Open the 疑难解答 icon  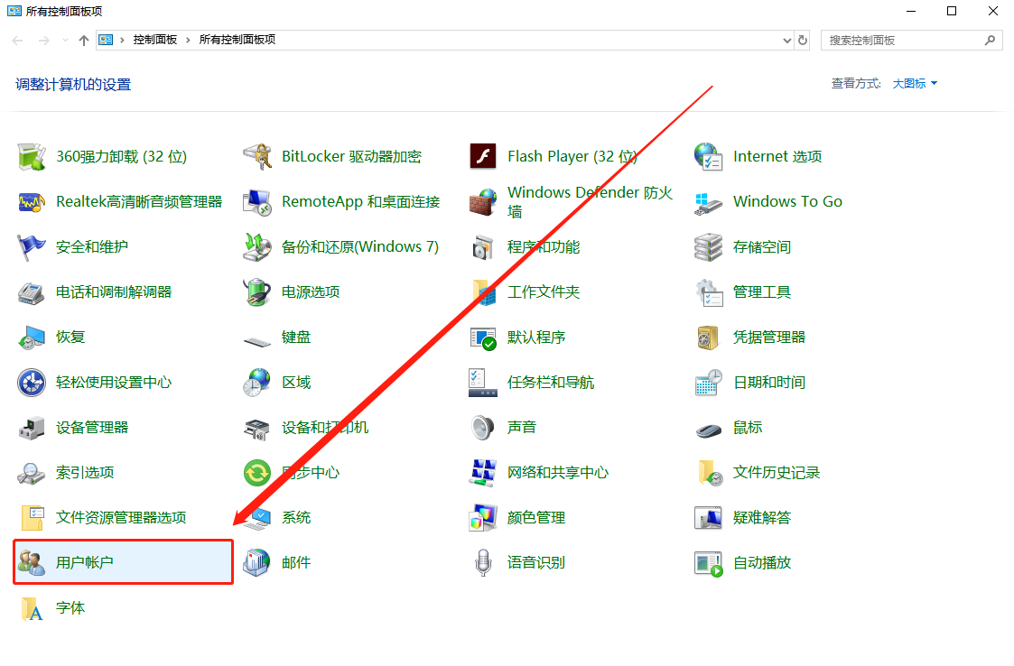(x=708, y=519)
